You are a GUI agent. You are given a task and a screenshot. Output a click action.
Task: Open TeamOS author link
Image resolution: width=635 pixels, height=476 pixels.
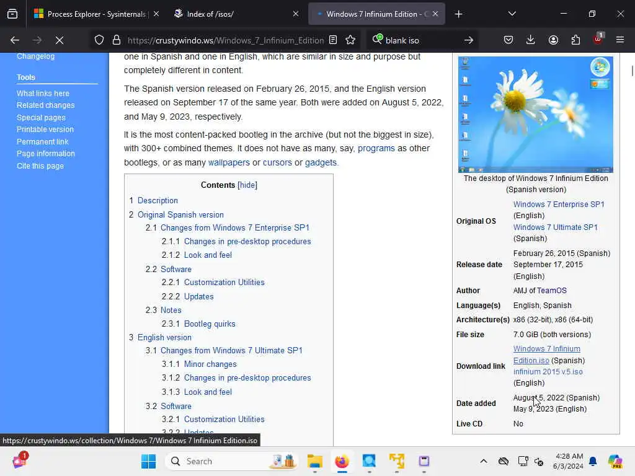(x=552, y=291)
